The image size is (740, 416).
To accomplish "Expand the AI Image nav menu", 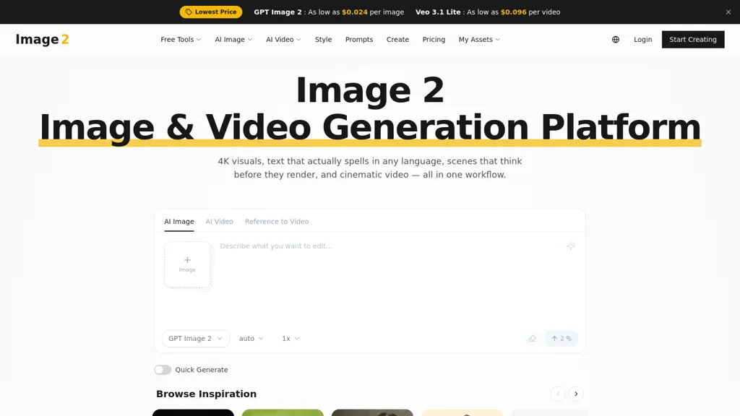I will [233, 40].
